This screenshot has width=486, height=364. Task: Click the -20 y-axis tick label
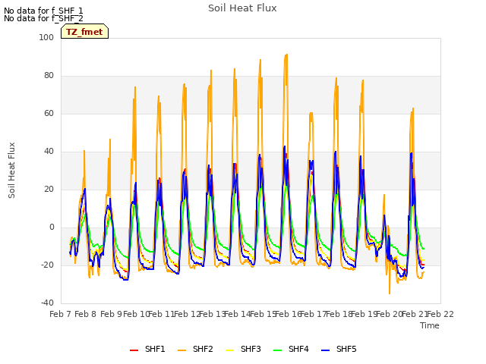(47, 265)
